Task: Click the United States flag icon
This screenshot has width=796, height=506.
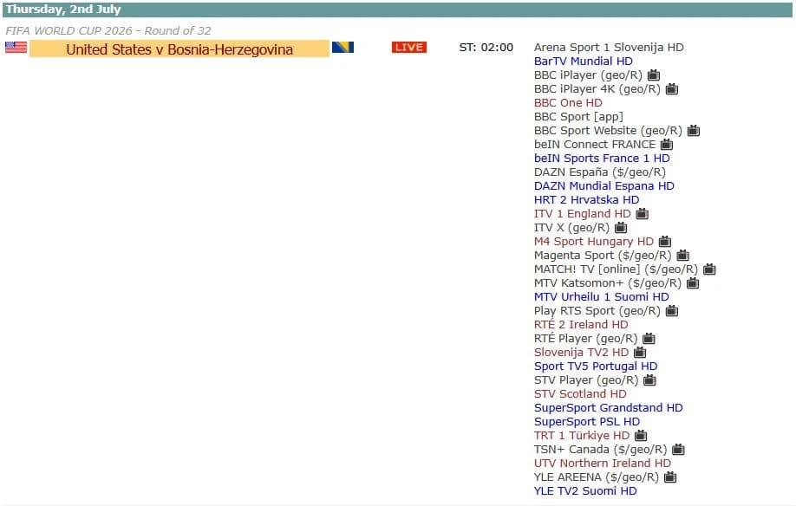Action: 16,47
